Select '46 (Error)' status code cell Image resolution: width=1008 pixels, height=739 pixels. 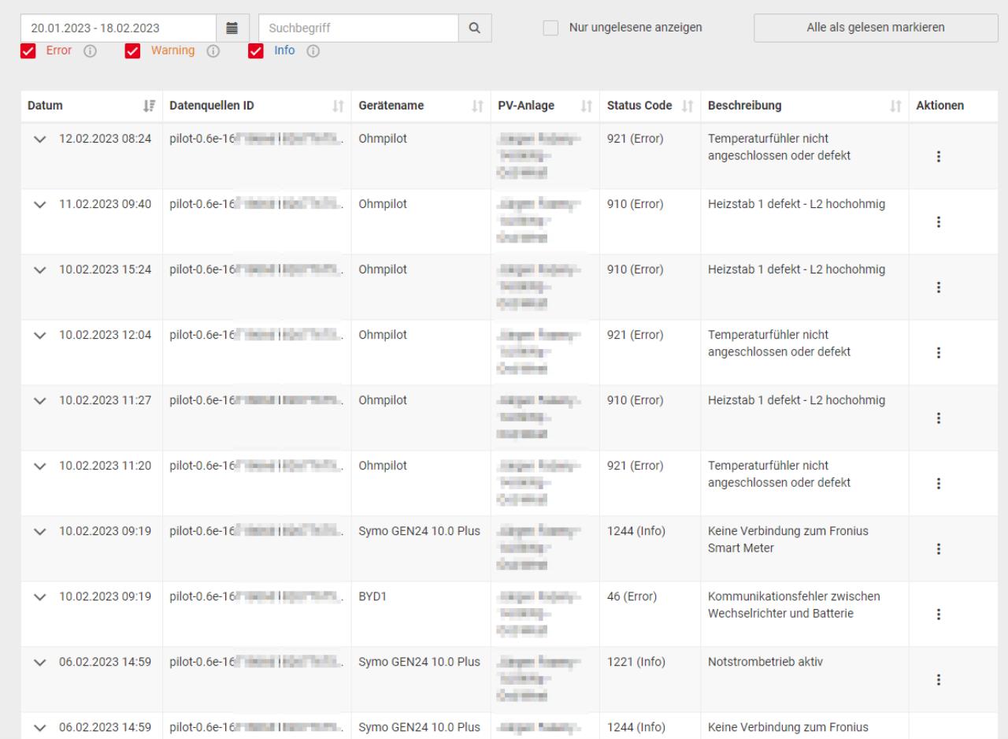click(633, 596)
